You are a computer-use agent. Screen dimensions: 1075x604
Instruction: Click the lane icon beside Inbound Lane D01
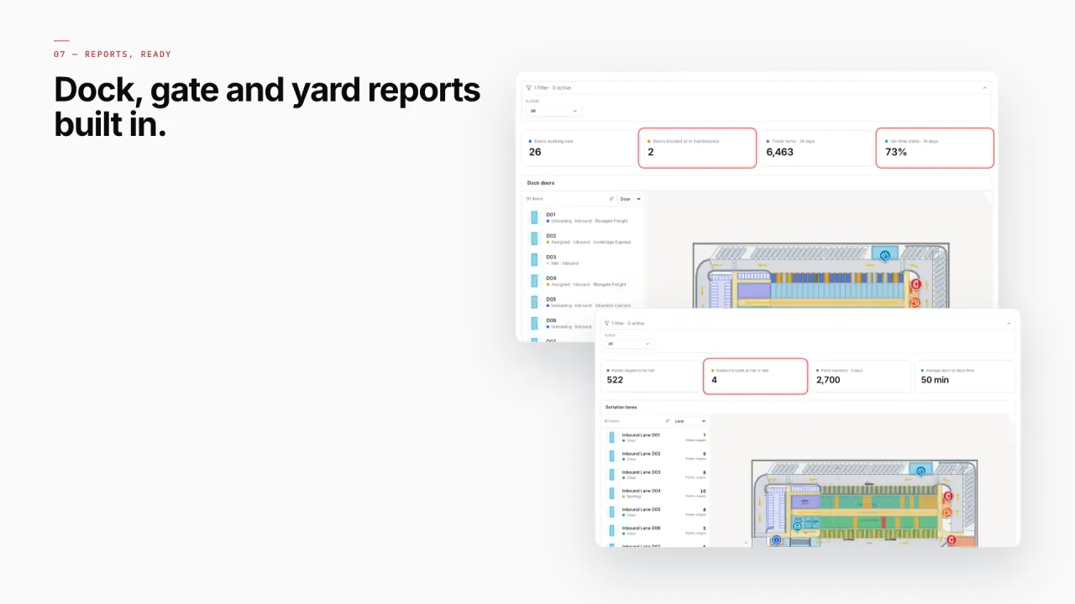pos(612,437)
